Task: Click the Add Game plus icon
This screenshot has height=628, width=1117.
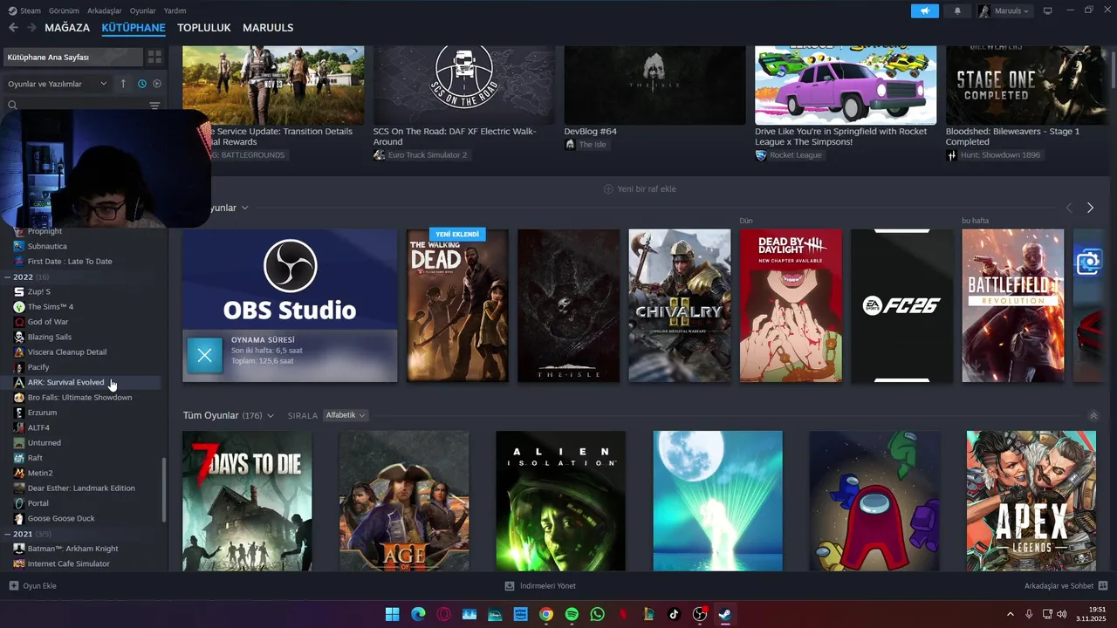Action: tap(13, 585)
